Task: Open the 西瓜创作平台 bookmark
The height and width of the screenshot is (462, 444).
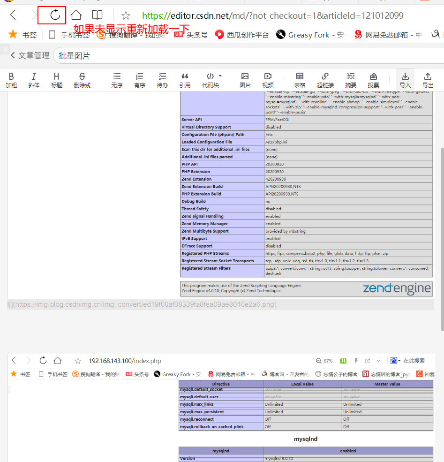Action: coord(242,35)
